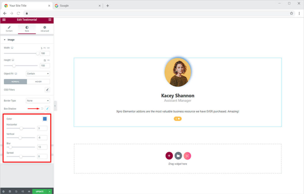Screen dimensions: 304x194
Task: Open the CSS Filters editor
Action: 47,90
